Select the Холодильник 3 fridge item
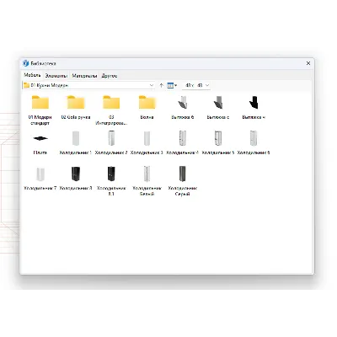The image size is (337, 337). click(x=147, y=143)
